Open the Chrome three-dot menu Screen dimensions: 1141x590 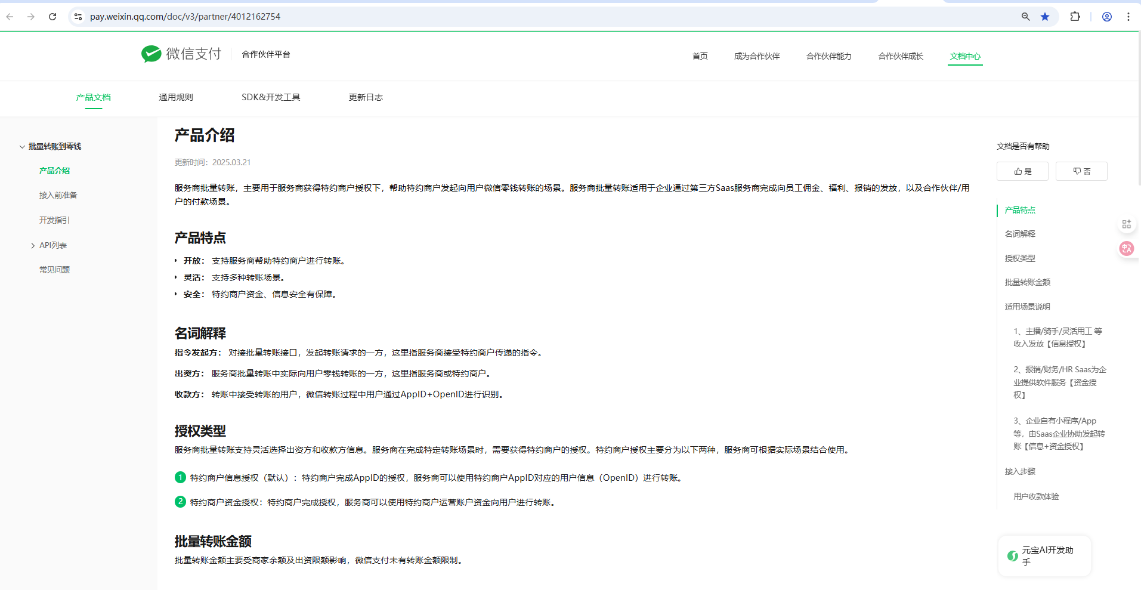(x=1128, y=17)
